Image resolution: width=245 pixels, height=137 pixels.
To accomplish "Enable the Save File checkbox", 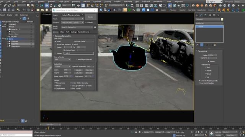I will 86,22.
